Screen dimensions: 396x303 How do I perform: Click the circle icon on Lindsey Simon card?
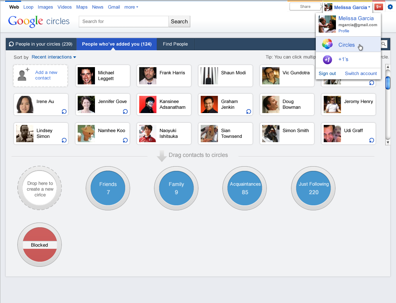(64, 140)
